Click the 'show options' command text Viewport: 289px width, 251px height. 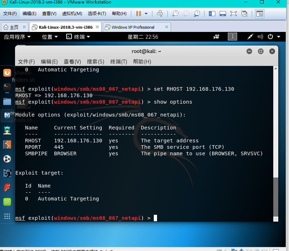pos(173,102)
